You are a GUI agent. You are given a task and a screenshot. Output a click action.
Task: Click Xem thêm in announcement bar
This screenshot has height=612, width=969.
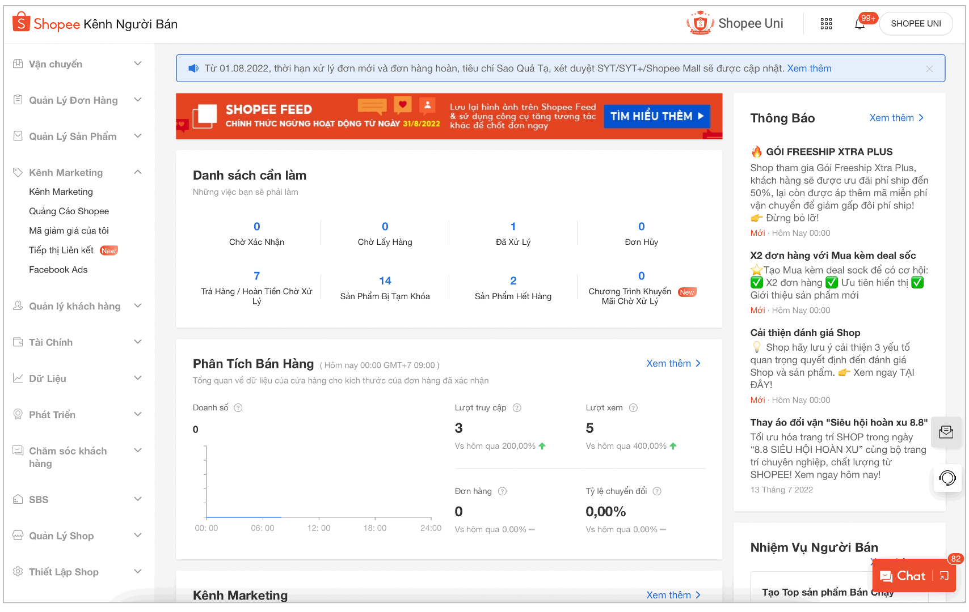click(809, 69)
